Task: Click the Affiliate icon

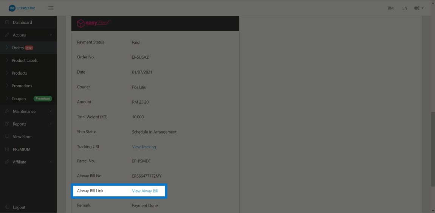Action: point(7,162)
